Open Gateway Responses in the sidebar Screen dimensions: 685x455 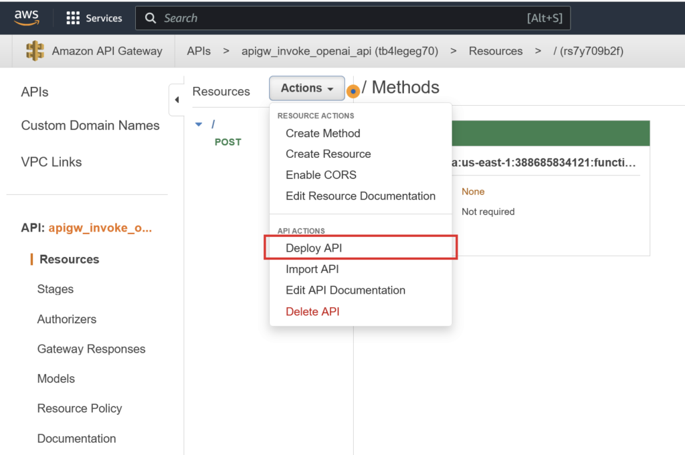91,349
